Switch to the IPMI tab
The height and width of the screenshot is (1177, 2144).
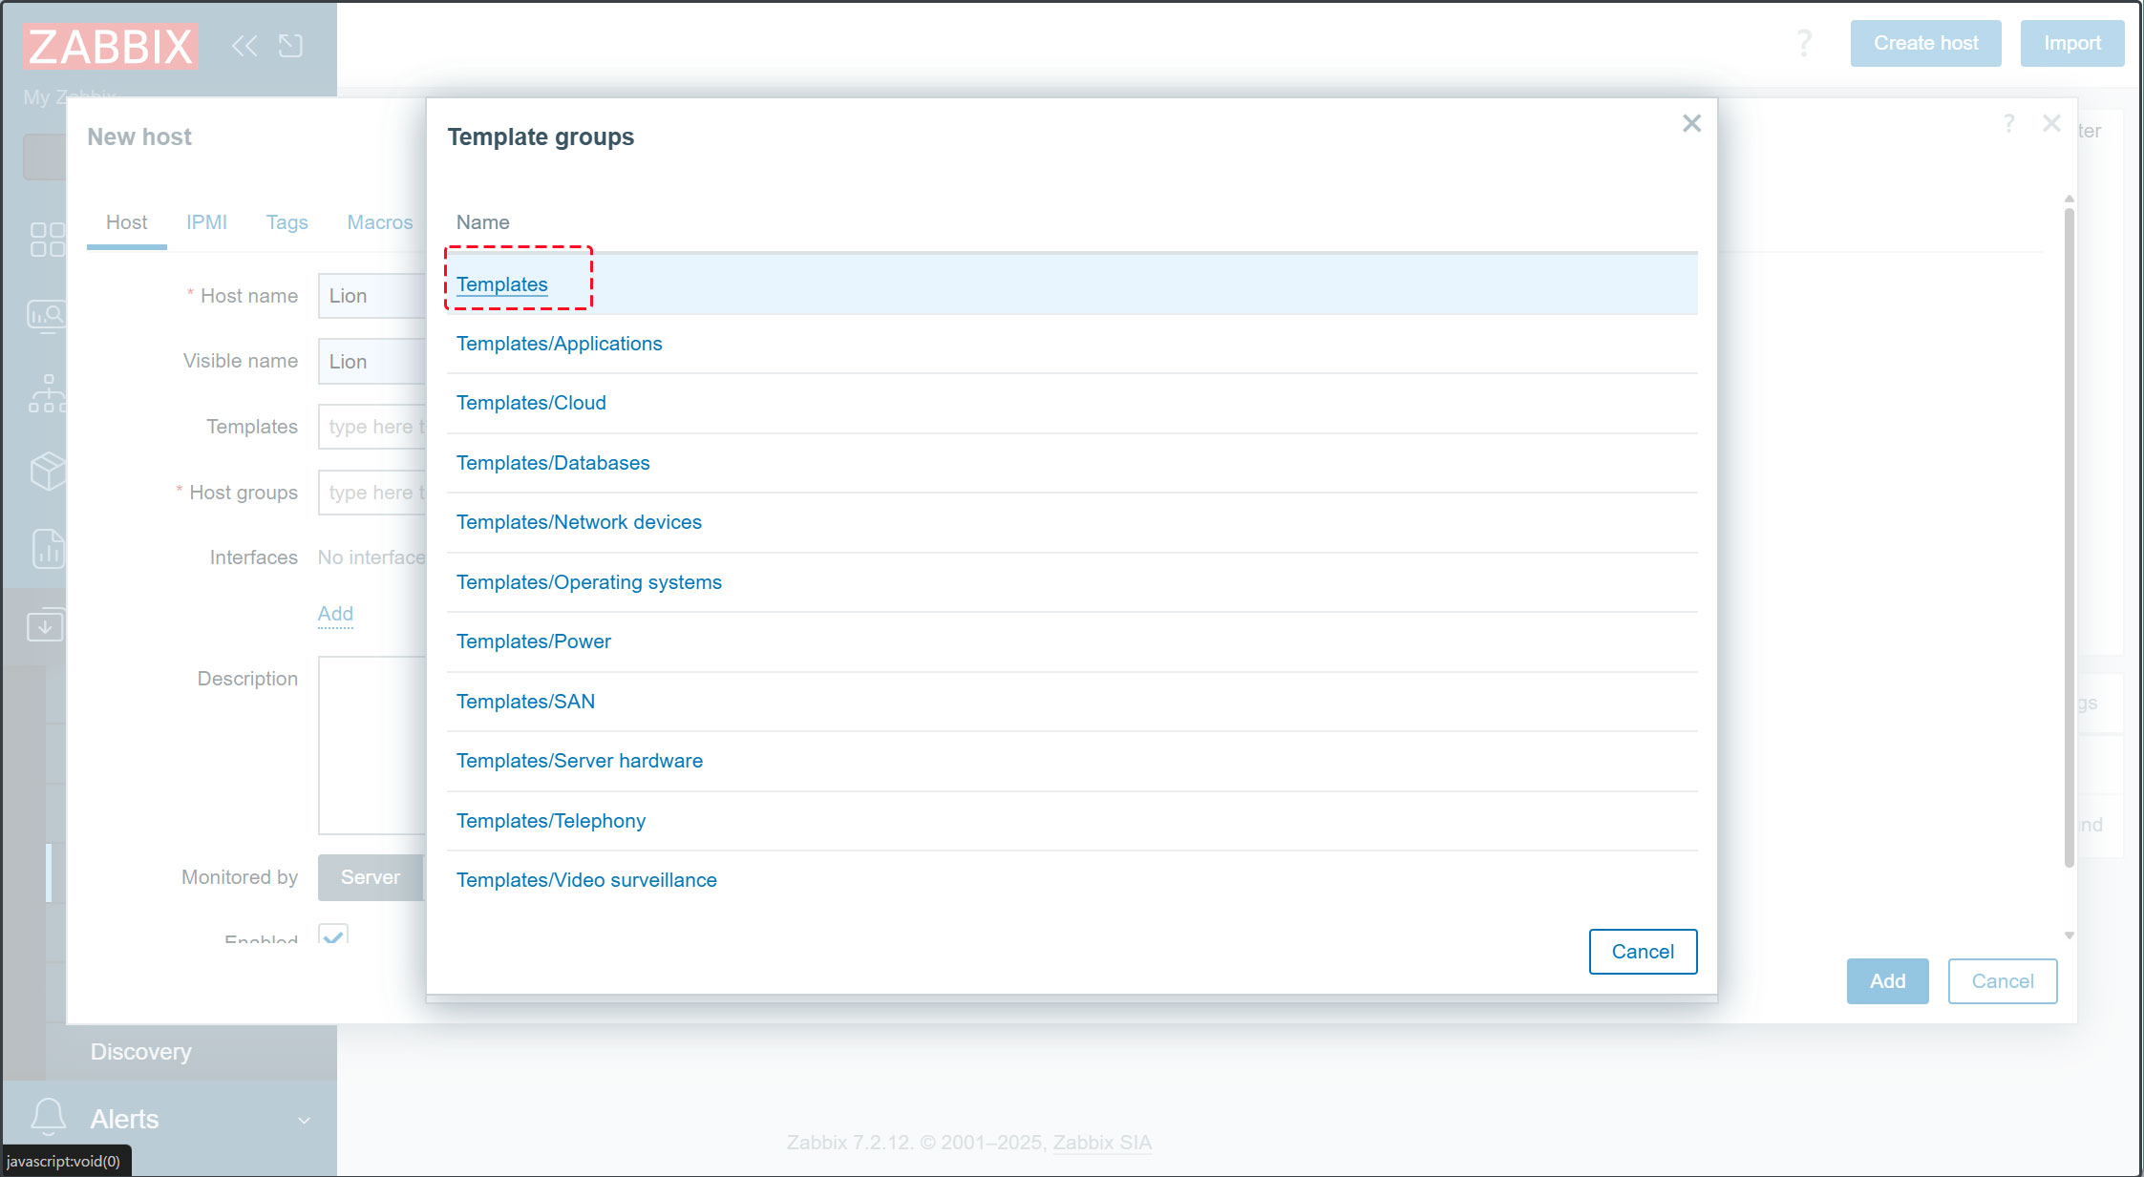pyautogui.click(x=206, y=222)
